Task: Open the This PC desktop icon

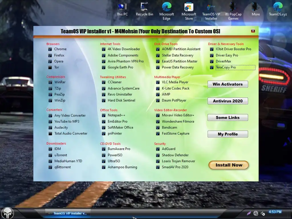Action: pyautogui.click(x=122, y=9)
